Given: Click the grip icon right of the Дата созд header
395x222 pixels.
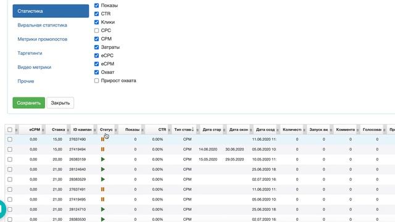Looking at the screenshot, I should tap(277, 130).
